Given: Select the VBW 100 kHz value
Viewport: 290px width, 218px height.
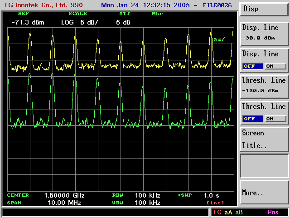Looking at the screenshot, I should [x=147, y=203].
